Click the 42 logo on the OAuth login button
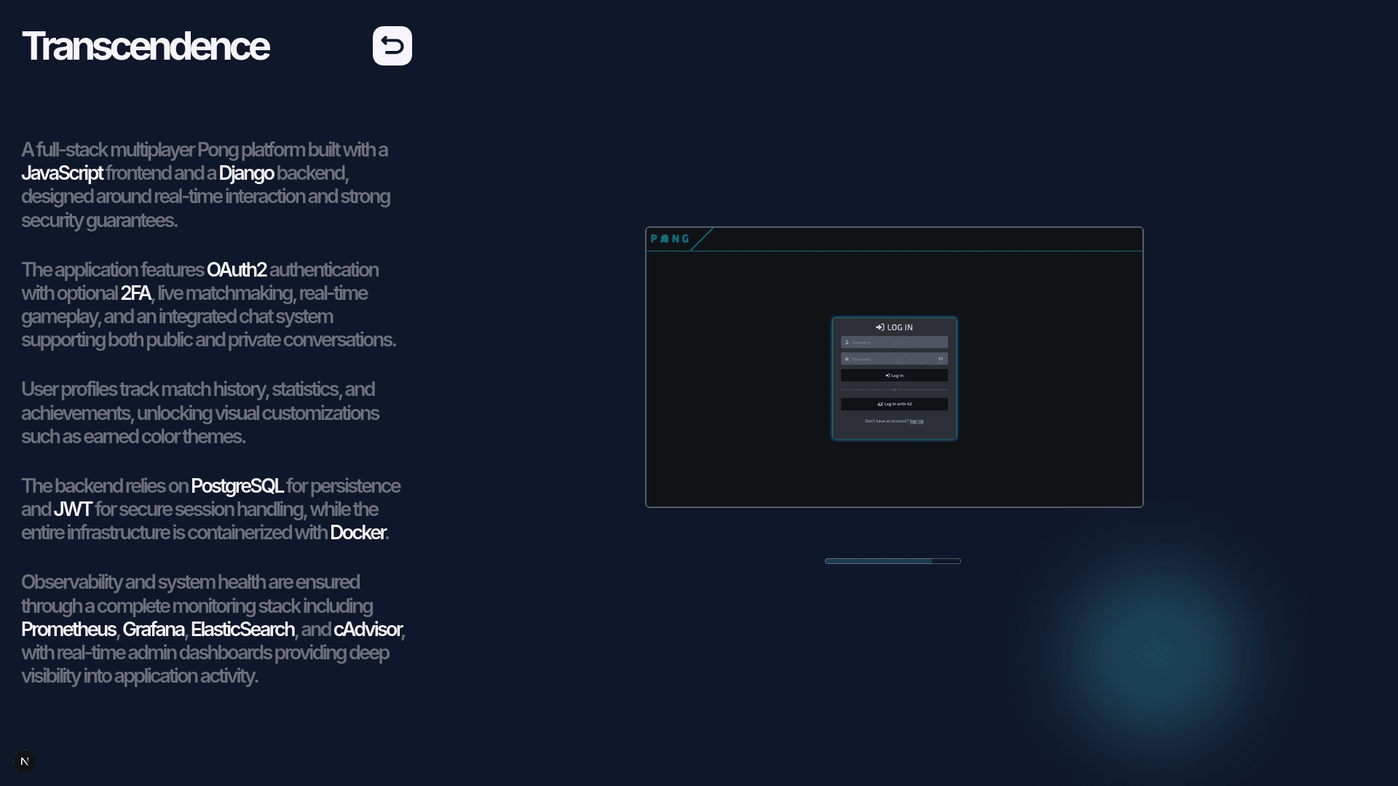 pos(880,404)
